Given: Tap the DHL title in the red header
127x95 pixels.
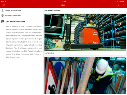Looking at the screenshot, I should click(63, 5).
